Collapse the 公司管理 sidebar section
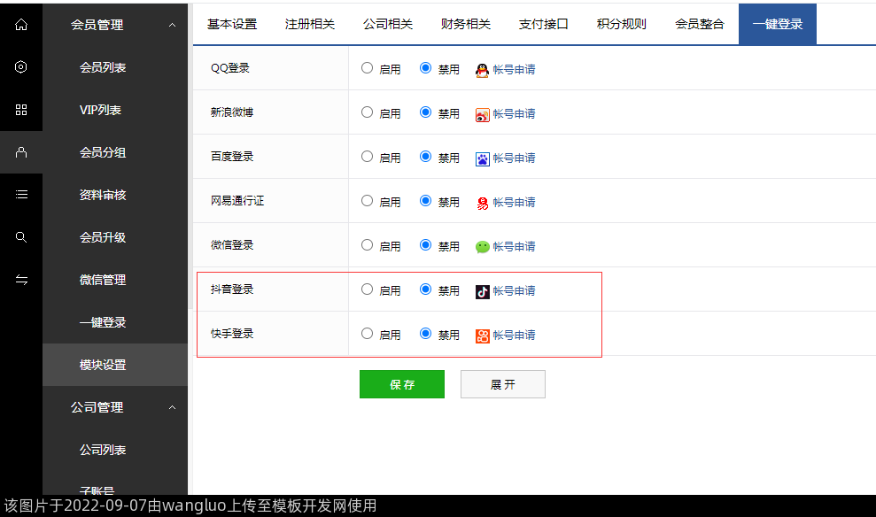This screenshot has height=517, width=876. tap(172, 408)
